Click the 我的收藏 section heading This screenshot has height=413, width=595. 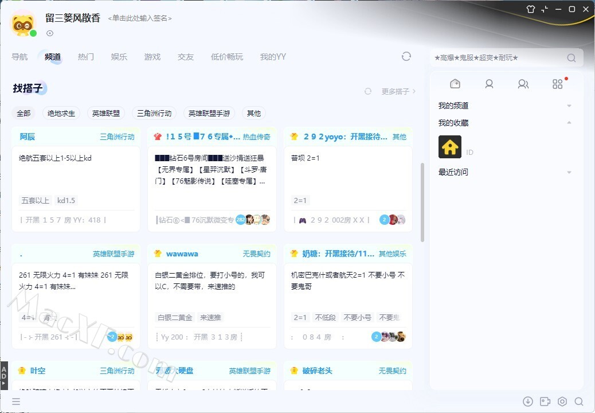pyautogui.click(x=453, y=123)
